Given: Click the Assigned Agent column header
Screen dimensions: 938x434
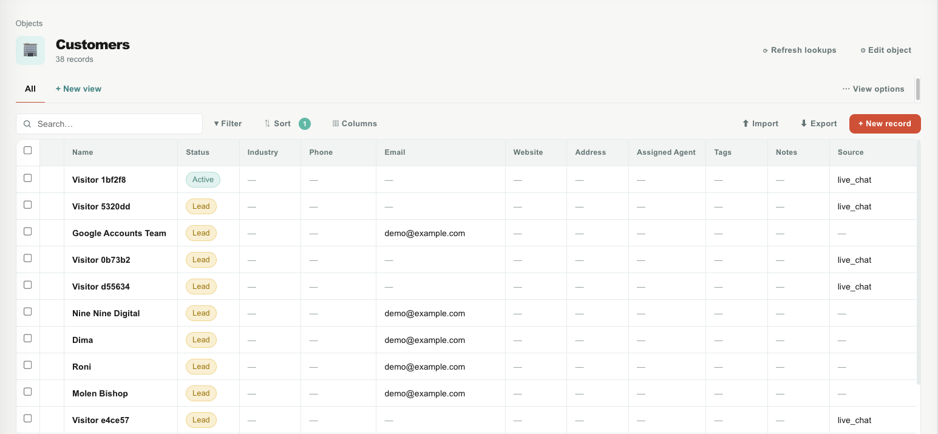Looking at the screenshot, I should (666, 152).
